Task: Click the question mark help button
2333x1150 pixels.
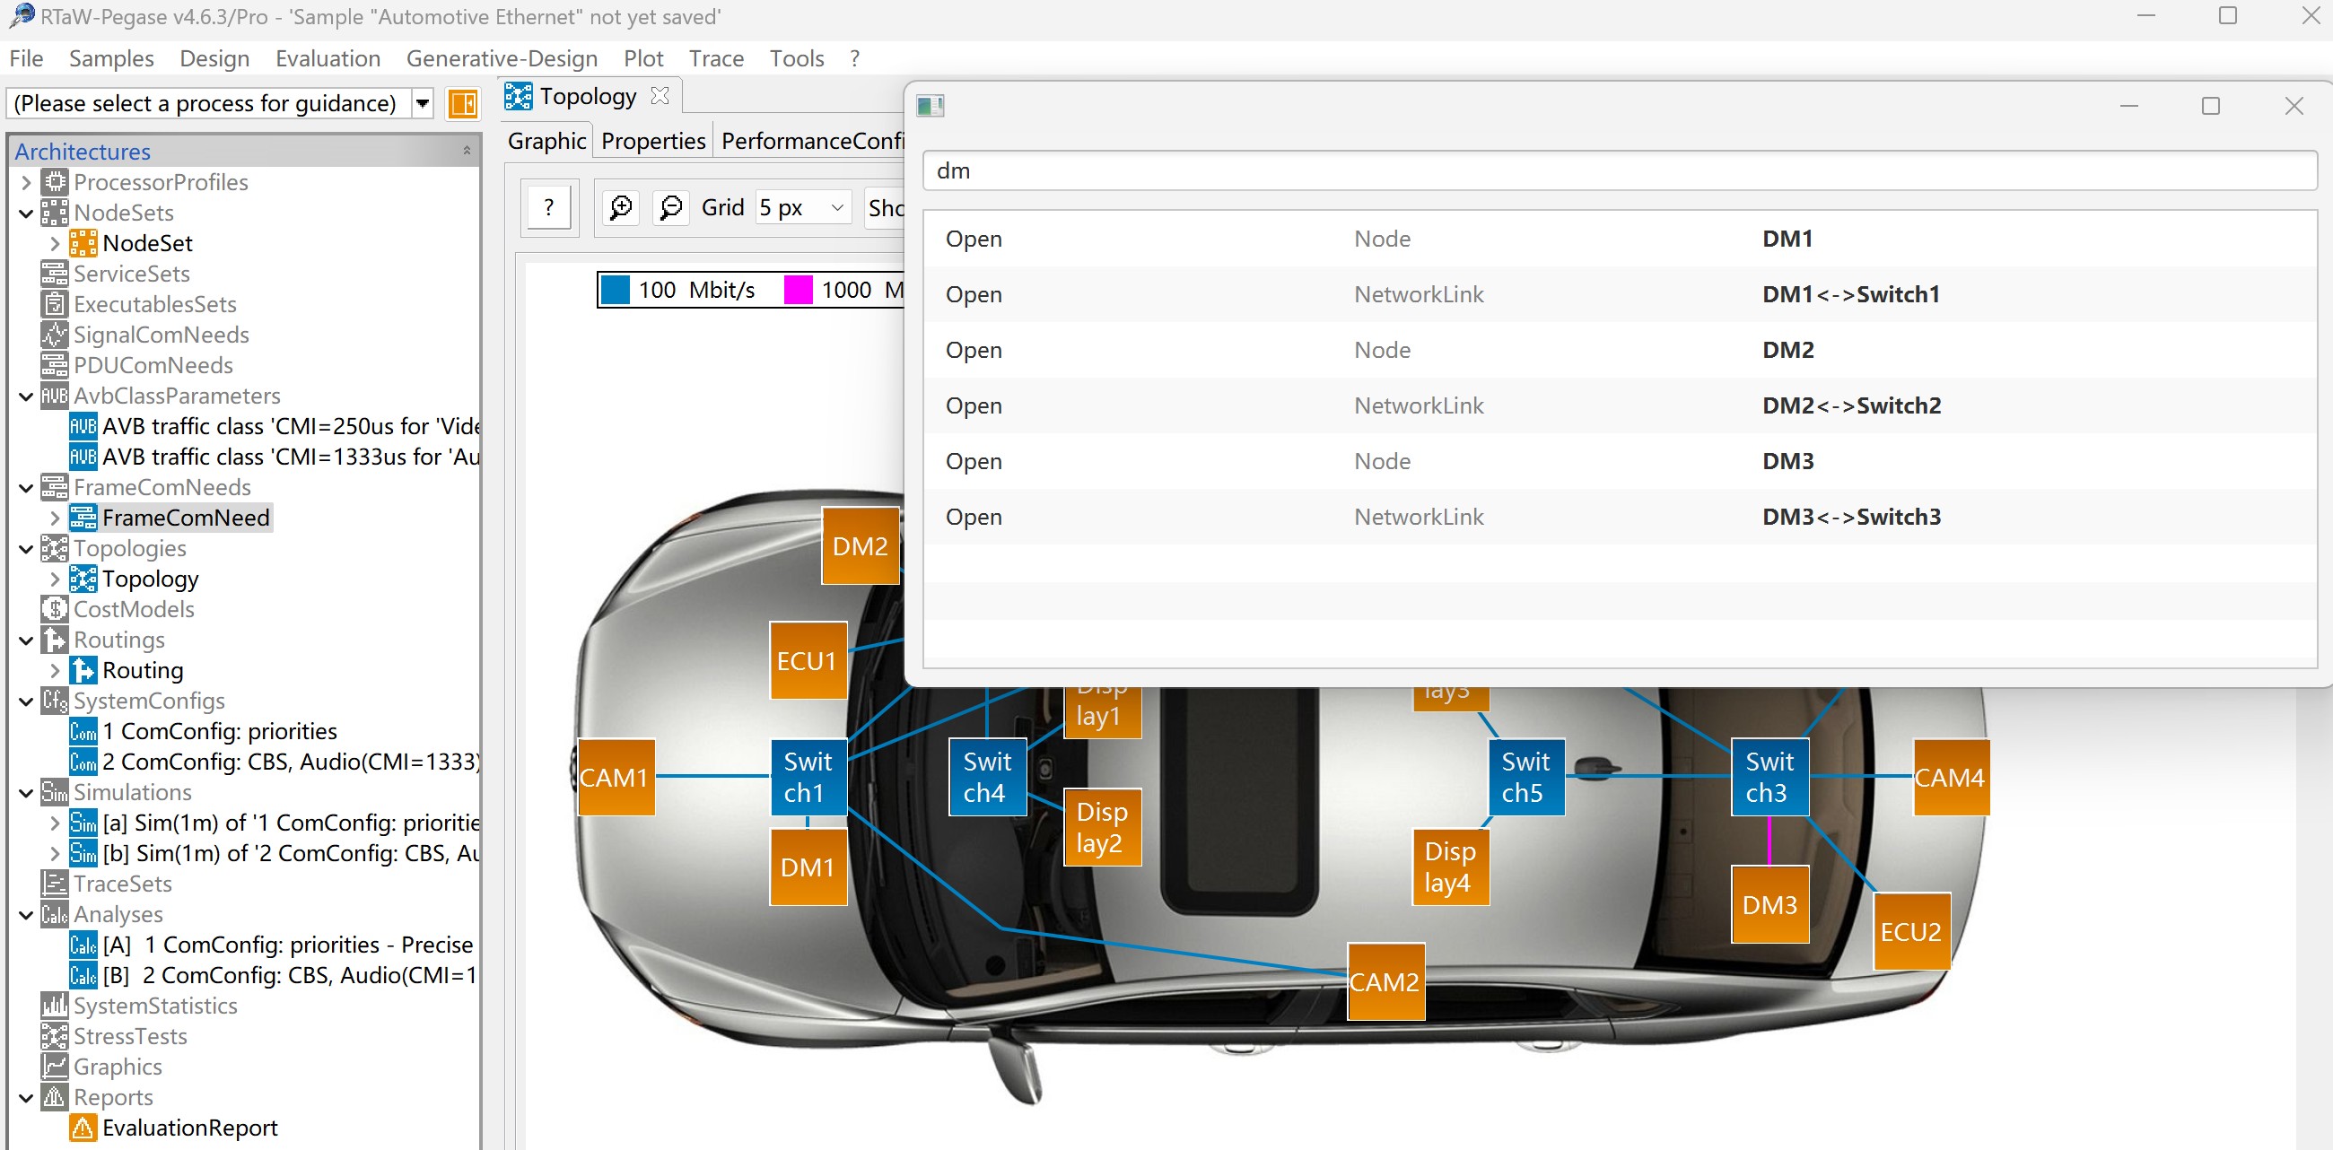Action: pyautogui.click(x=549, y=208)
